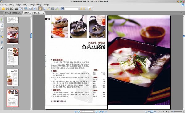Viewport: 185px width, 113px height.
Task: Click the zoom out minus button
Action: coord(169,111)
